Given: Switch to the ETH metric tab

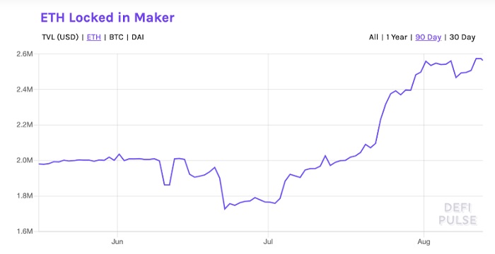Looking at the screenshot, I should (x=94, y=37).
